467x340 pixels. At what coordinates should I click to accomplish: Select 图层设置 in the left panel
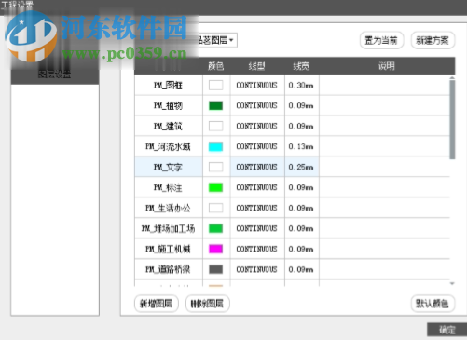[x=55, y=75]
